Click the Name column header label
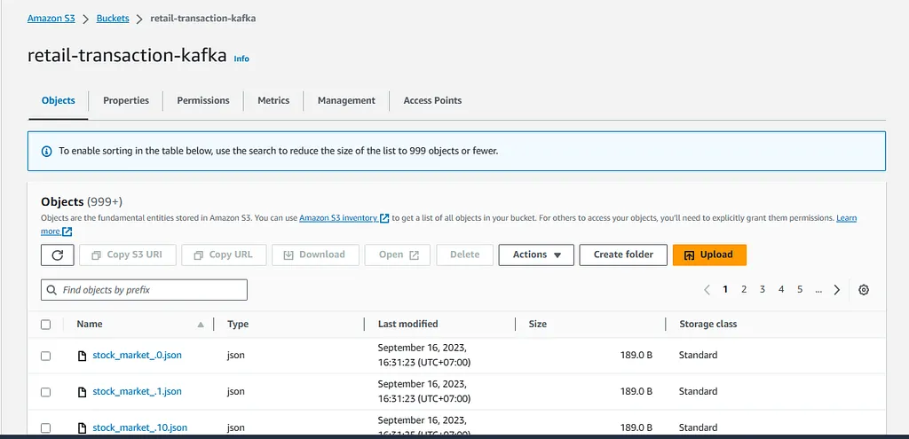Viewport: 909px width, 439px height. (x=90, y=325)
